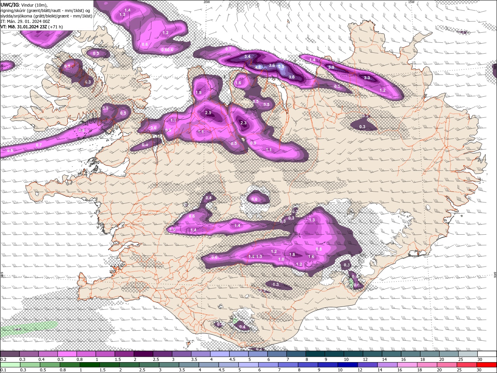The width and height of the screenshot is (497, 373).
Task: Select the lavender snow swatch between 4 and 4.5
Action: click(x=219, y=354)
